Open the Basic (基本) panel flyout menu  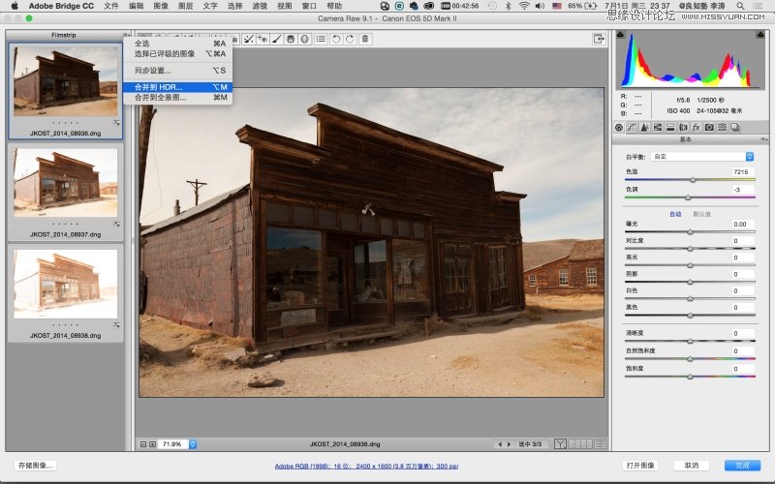click(x=762, y=139)
